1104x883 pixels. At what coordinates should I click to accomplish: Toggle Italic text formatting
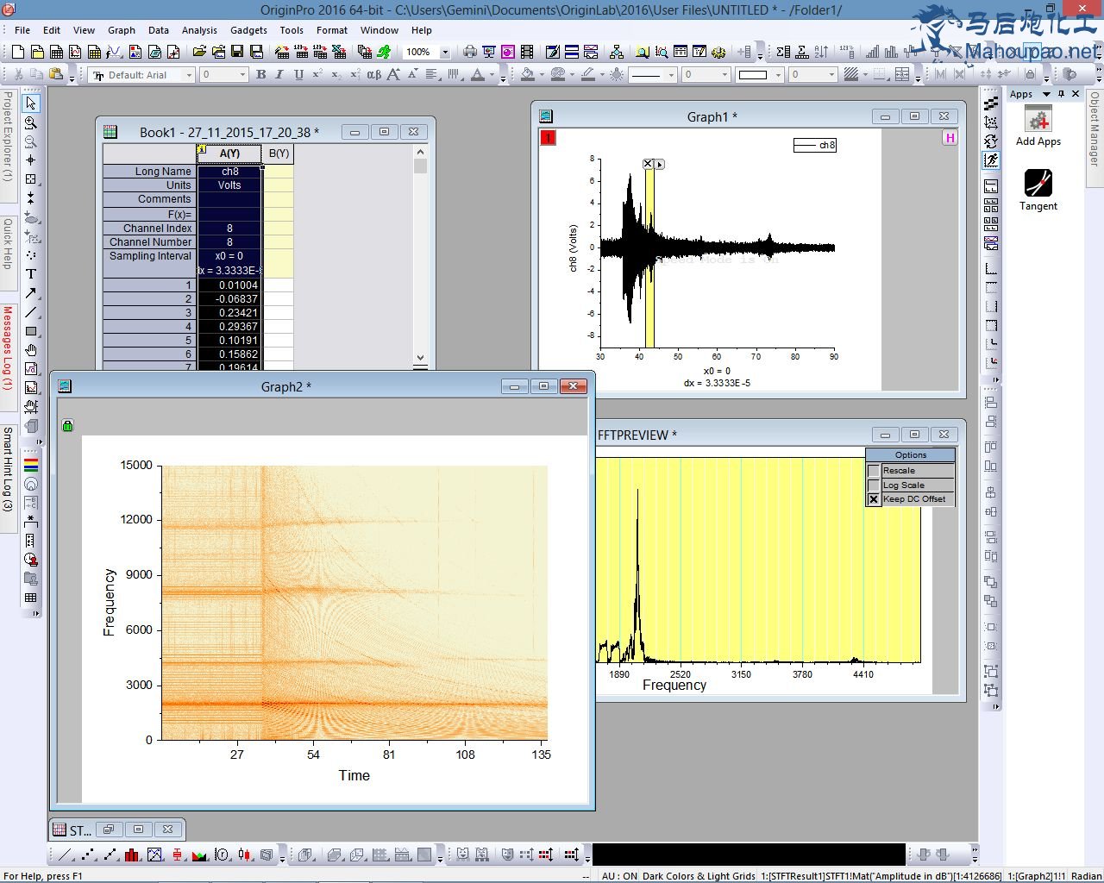tap(279, 75)
